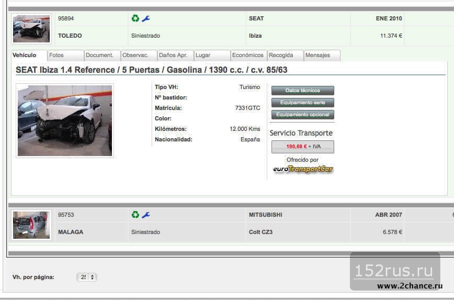Open the euroTransportCar logo link

303,169
